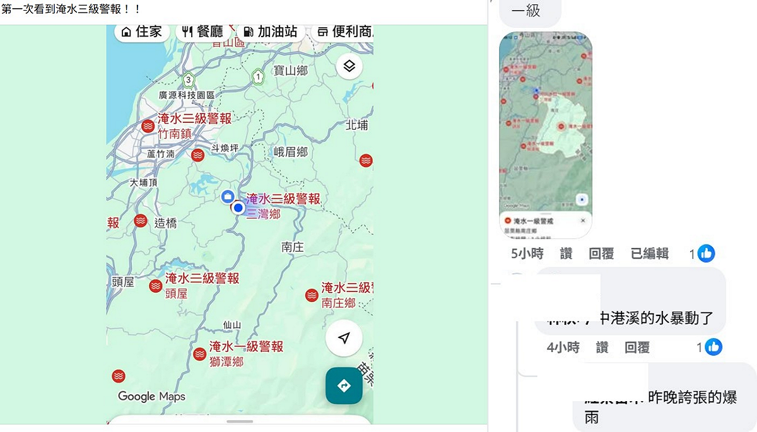Open the map layers button
This screenshot has width=757, height=432.
(349, 66)
